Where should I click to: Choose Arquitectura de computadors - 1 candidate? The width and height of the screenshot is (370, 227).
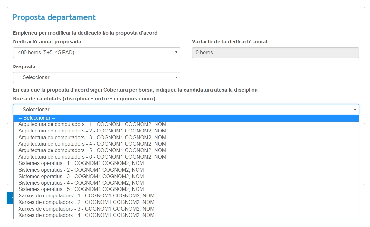click(x=92, y=124)
